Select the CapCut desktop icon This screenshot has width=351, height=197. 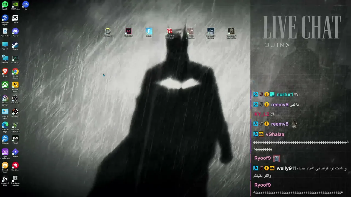[15, 19]
